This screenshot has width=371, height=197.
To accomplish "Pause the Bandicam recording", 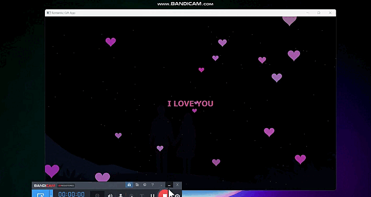I will 153,195.
